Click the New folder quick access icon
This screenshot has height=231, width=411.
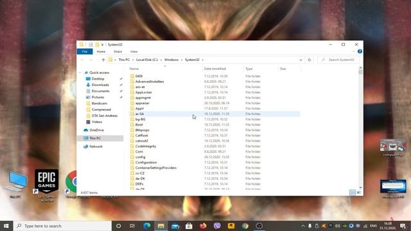click(97, 44)
